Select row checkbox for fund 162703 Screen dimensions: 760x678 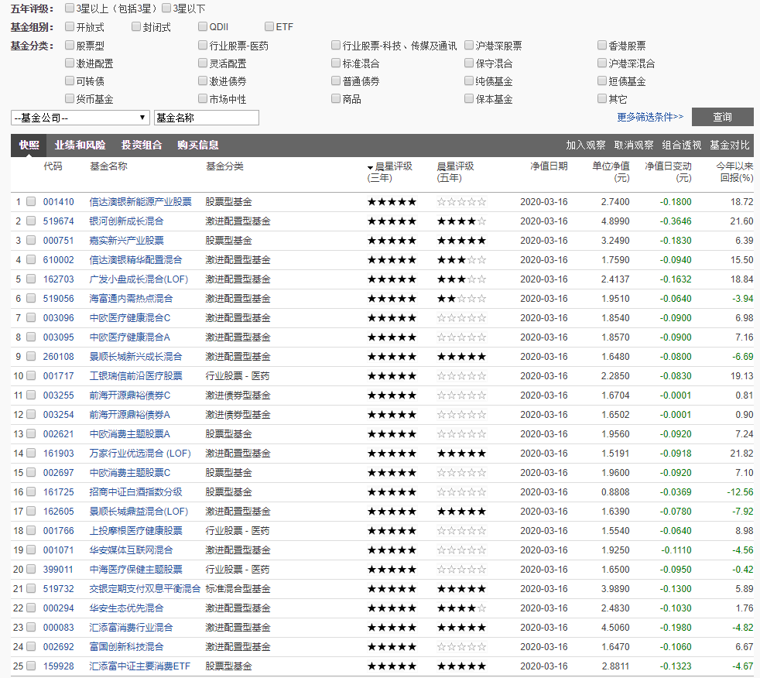coord(30,279)
